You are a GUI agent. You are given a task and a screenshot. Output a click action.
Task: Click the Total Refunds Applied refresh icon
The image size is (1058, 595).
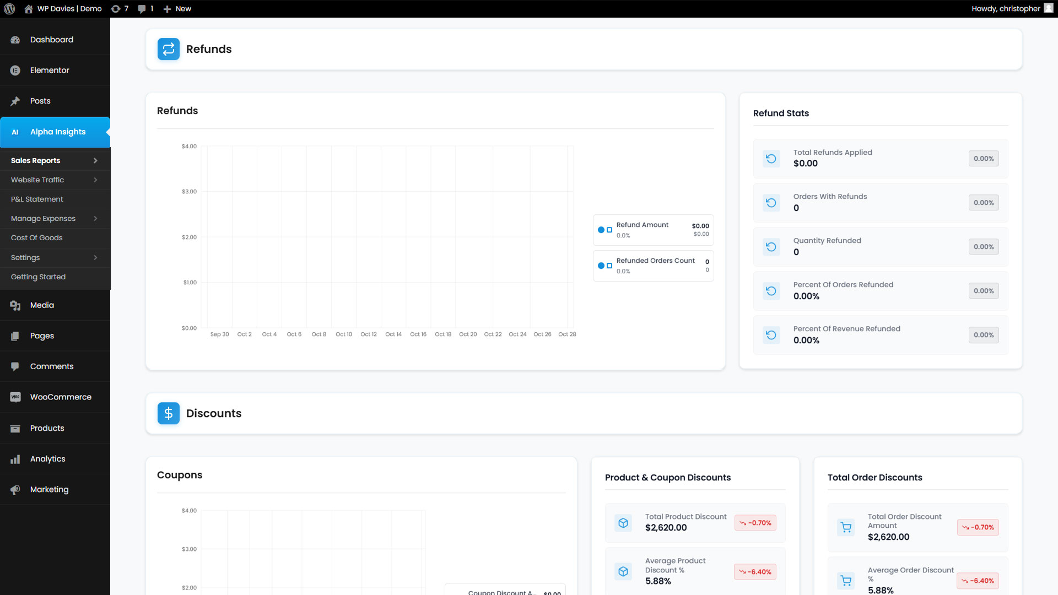click(x=771, y=159)
